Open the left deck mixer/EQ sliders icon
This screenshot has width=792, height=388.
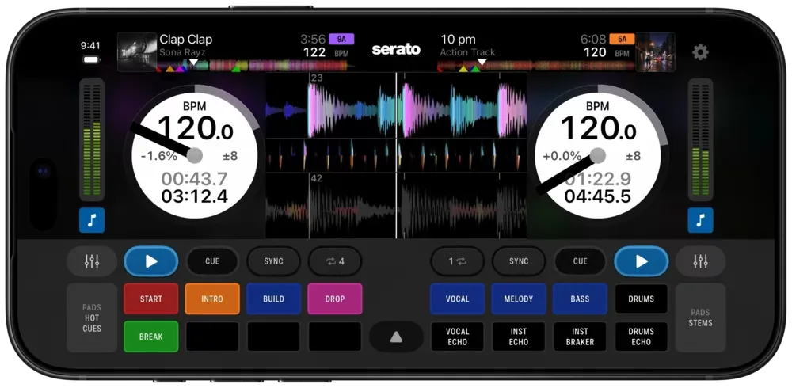point(92,261)
